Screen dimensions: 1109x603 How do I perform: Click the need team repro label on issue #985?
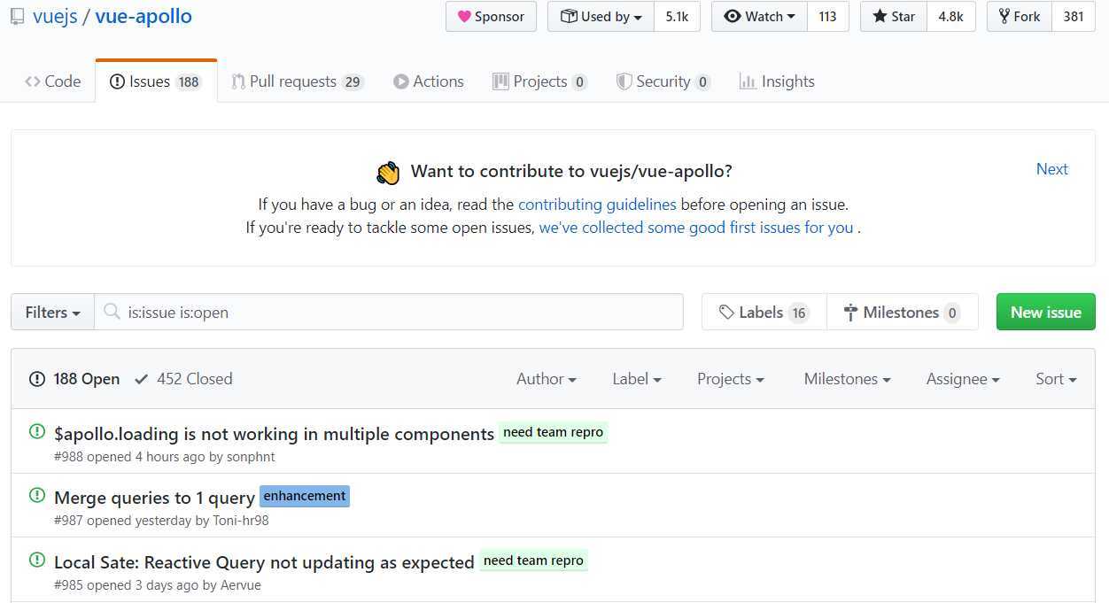[534, 560]
